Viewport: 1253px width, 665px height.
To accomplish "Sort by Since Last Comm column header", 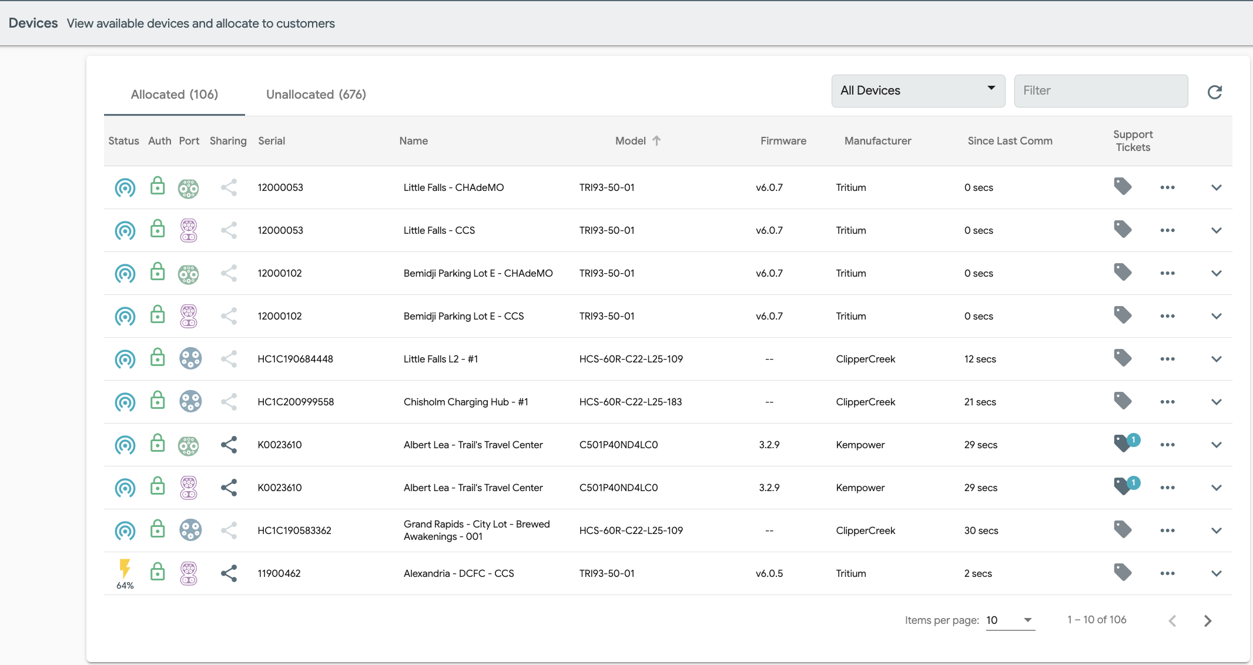I will click(x=1010, y=141).
